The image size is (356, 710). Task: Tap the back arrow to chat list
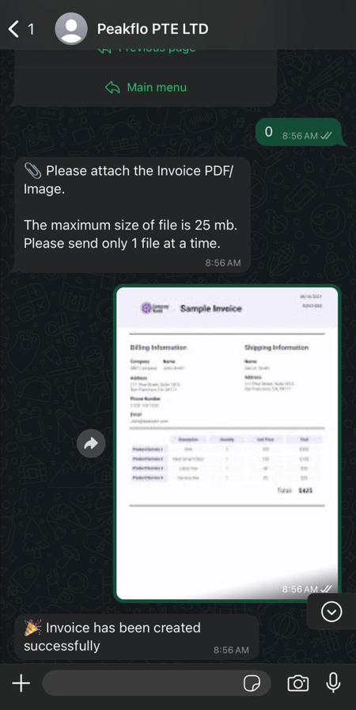(13, 29)
